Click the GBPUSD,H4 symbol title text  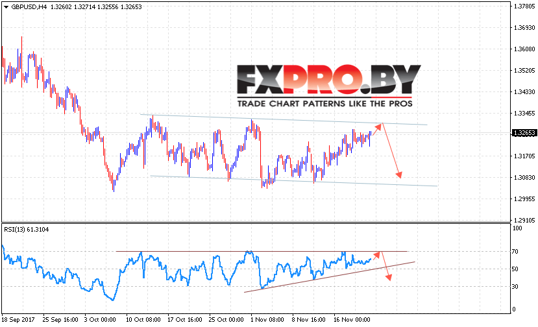click(x=29, y=7)
